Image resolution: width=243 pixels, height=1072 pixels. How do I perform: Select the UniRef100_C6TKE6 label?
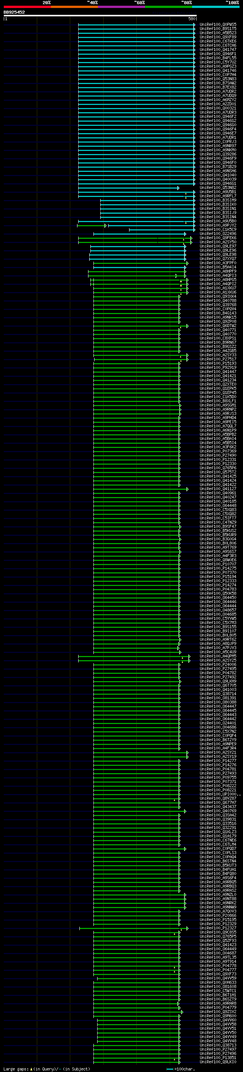pos(218,41)
